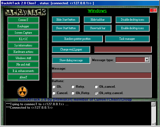Click the Message text input field
The width and height of the screenshot is (160, 127).
click(x=102, y=75)
